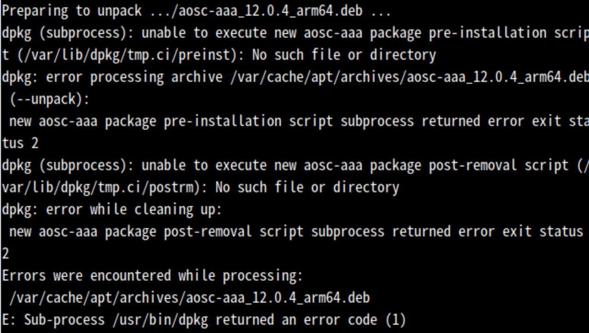Viewport: 589px width, 333px height.
Task: Click the 'tus 2' line
Action: (x=20, y=144)
